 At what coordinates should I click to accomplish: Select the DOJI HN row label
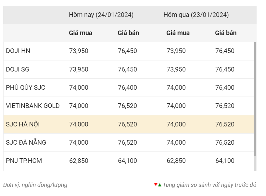pyautogui.click(x=18, y=51)
